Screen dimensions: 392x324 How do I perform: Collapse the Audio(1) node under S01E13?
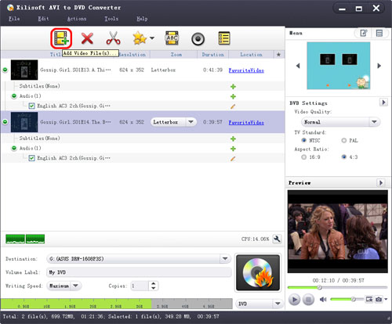[x=14, y=96]
